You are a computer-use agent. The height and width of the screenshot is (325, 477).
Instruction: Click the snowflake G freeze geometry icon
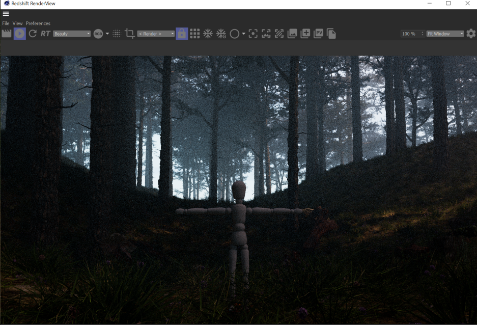click(x=221, y=34)
